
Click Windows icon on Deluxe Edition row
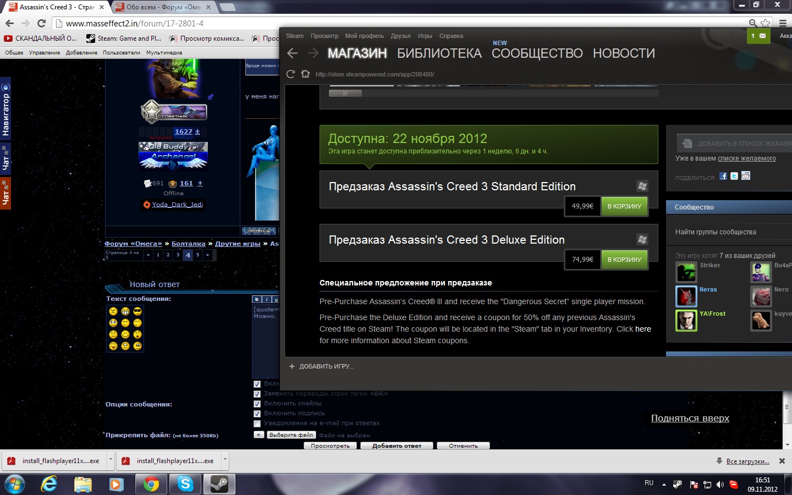pyautogui.click(x=642, y=239)
